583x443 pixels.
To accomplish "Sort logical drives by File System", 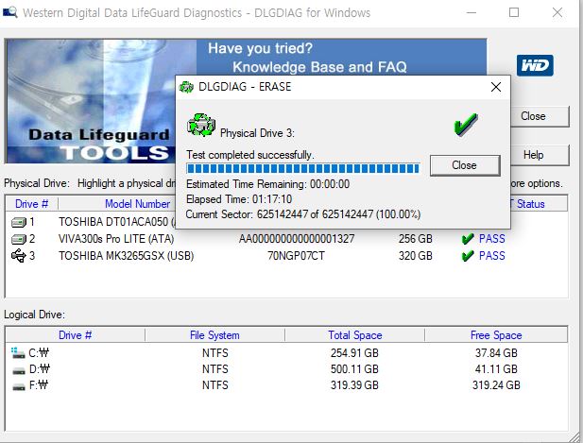I will (x=214, y=335).
